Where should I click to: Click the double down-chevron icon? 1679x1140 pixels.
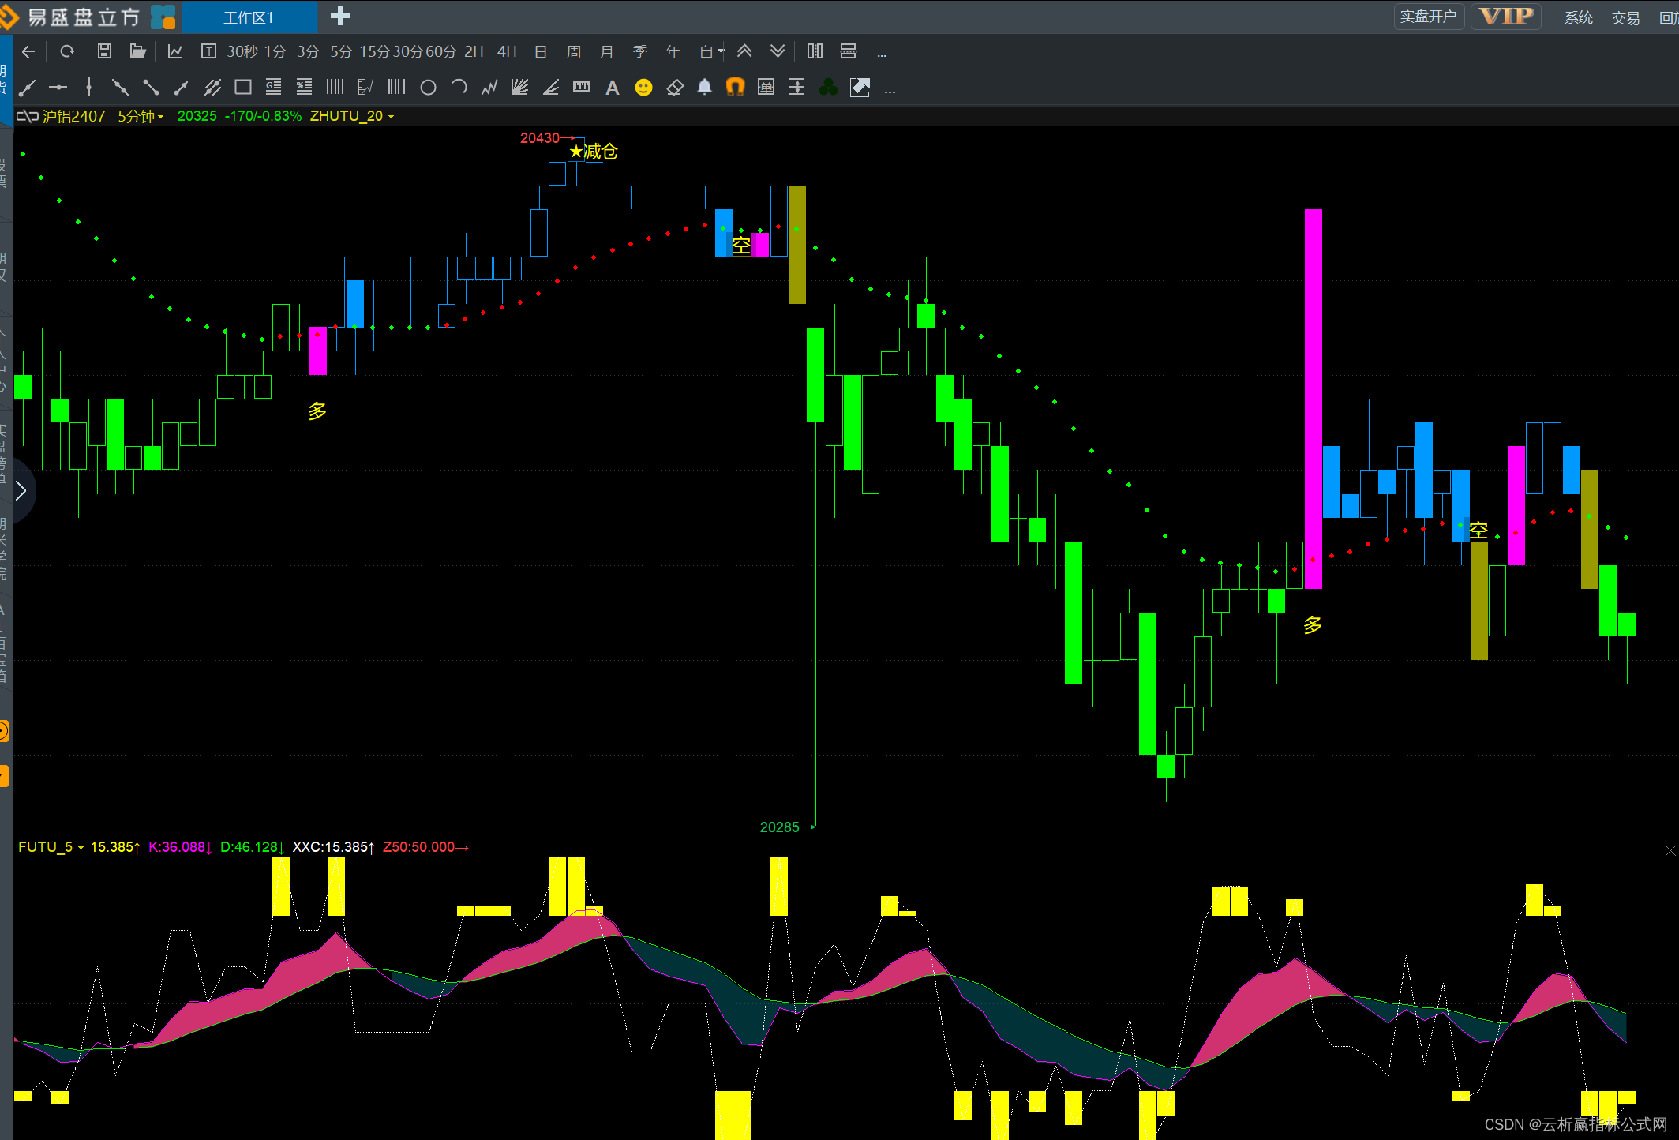778,52
